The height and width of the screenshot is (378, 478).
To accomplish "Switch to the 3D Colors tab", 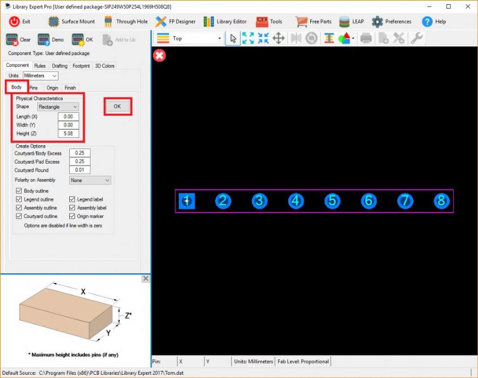I will (x=104, y=66).
